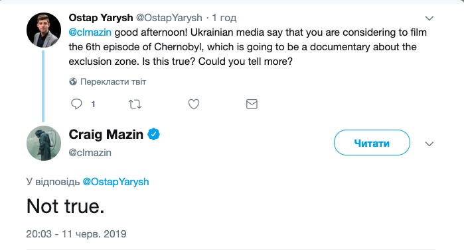Open Ostap Yarysh's profile photo
The image size is (464, 250).
coord(44,30)
